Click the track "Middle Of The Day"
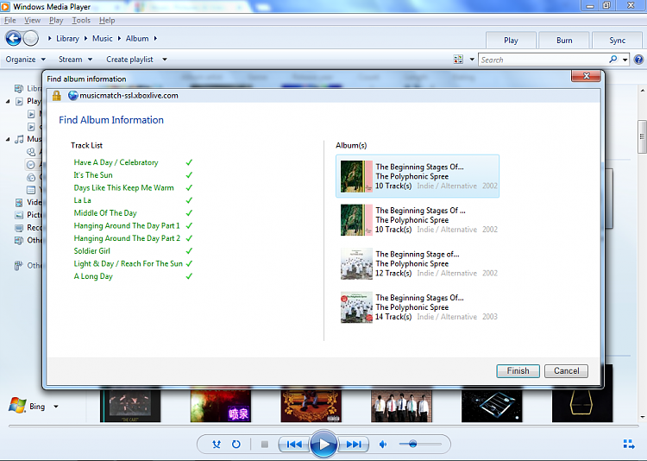 click(x=105, y=213)
